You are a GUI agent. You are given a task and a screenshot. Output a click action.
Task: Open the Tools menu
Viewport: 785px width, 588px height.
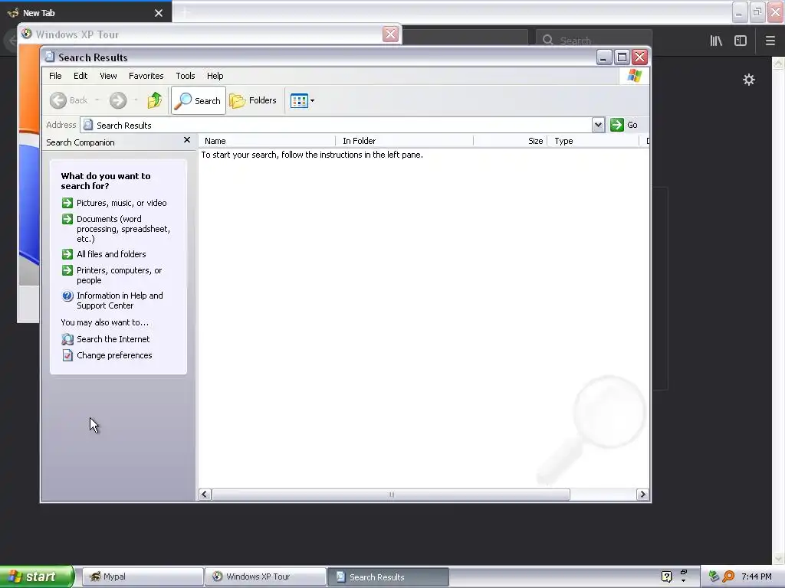pos(186,76)
